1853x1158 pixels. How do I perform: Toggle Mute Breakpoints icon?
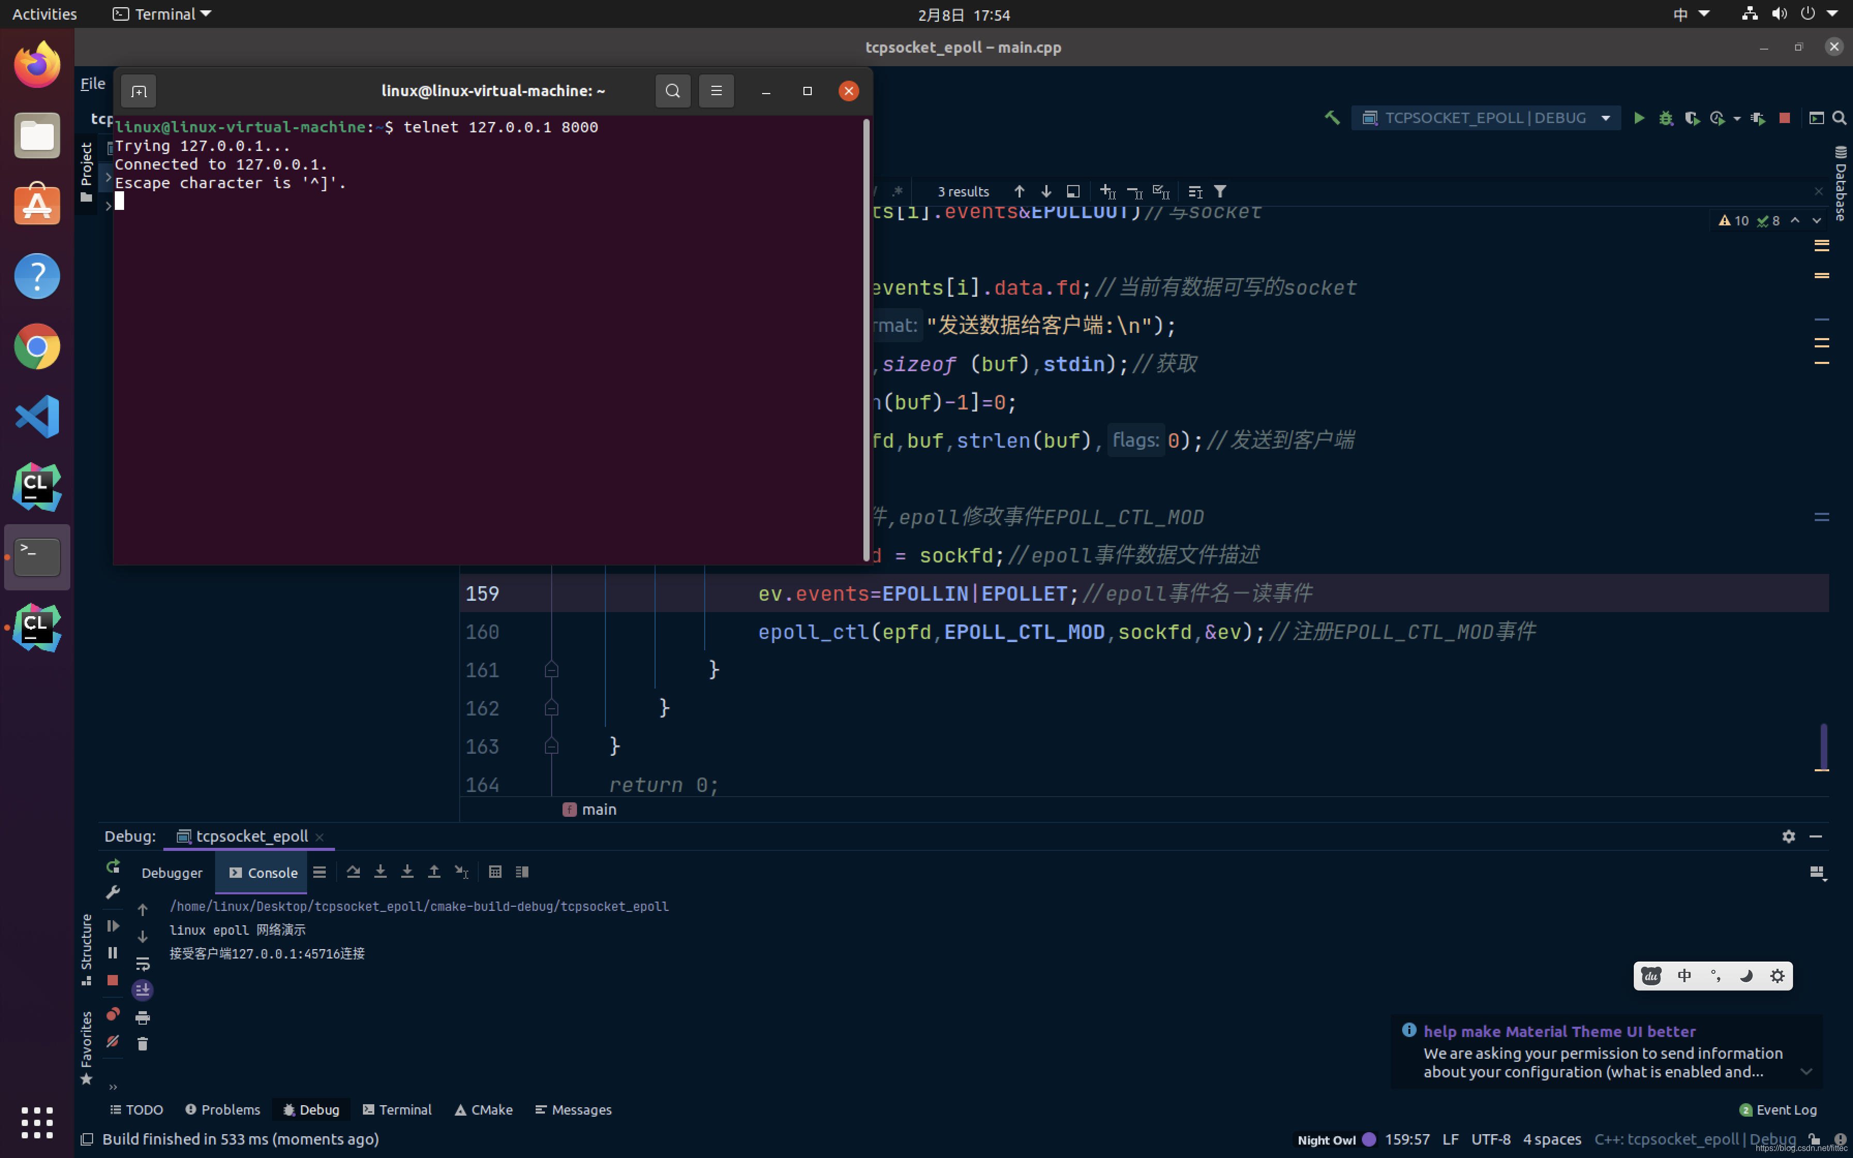(x=113, y=1042)
